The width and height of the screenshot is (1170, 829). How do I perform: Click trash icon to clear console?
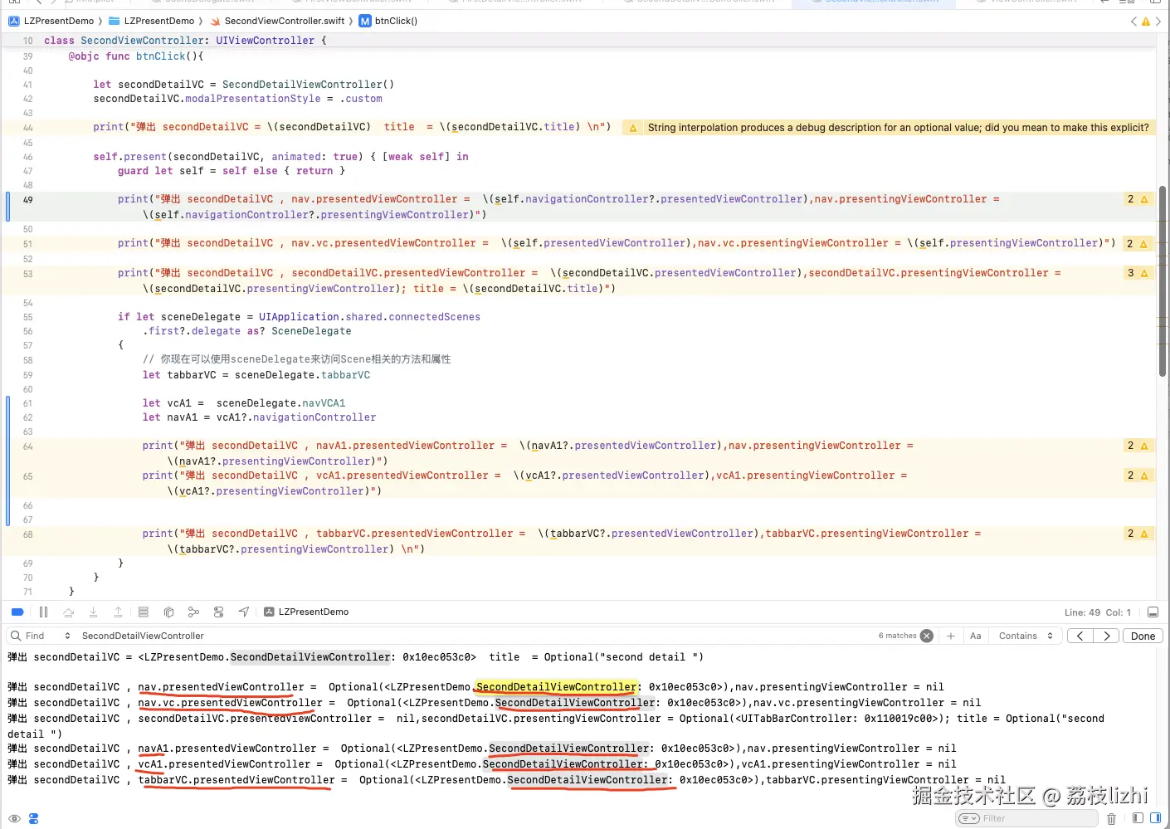1112,818
